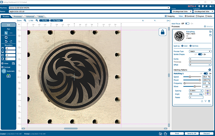Click the cloud icon in the top bar

210,6
